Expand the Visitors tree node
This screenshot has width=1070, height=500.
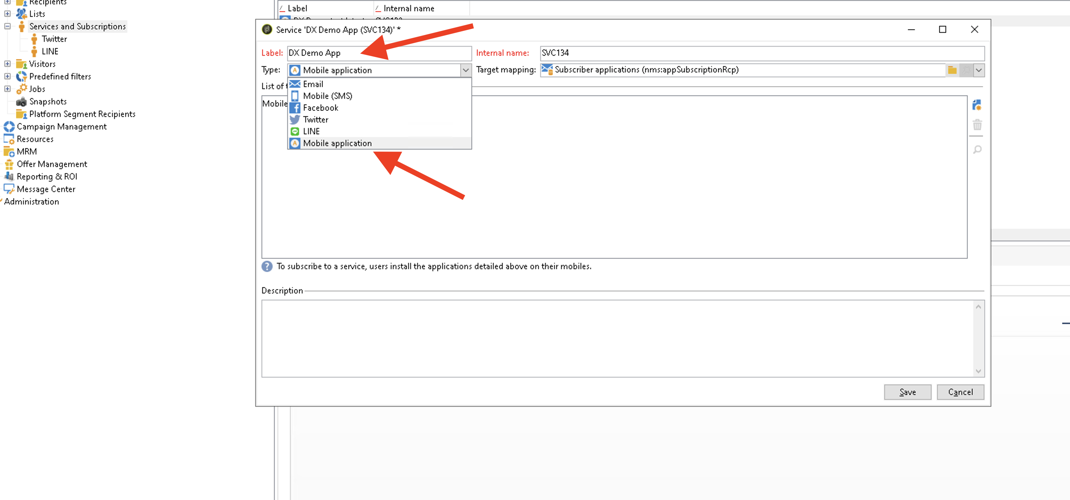click(7, 64)
